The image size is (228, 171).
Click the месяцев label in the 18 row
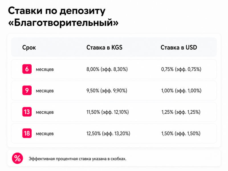45,134
